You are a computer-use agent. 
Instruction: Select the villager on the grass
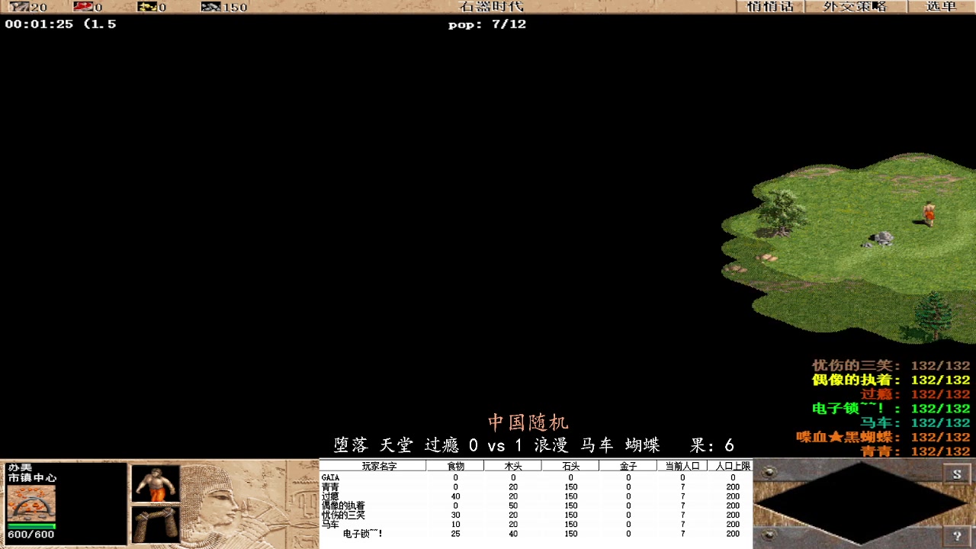(929, 213)
